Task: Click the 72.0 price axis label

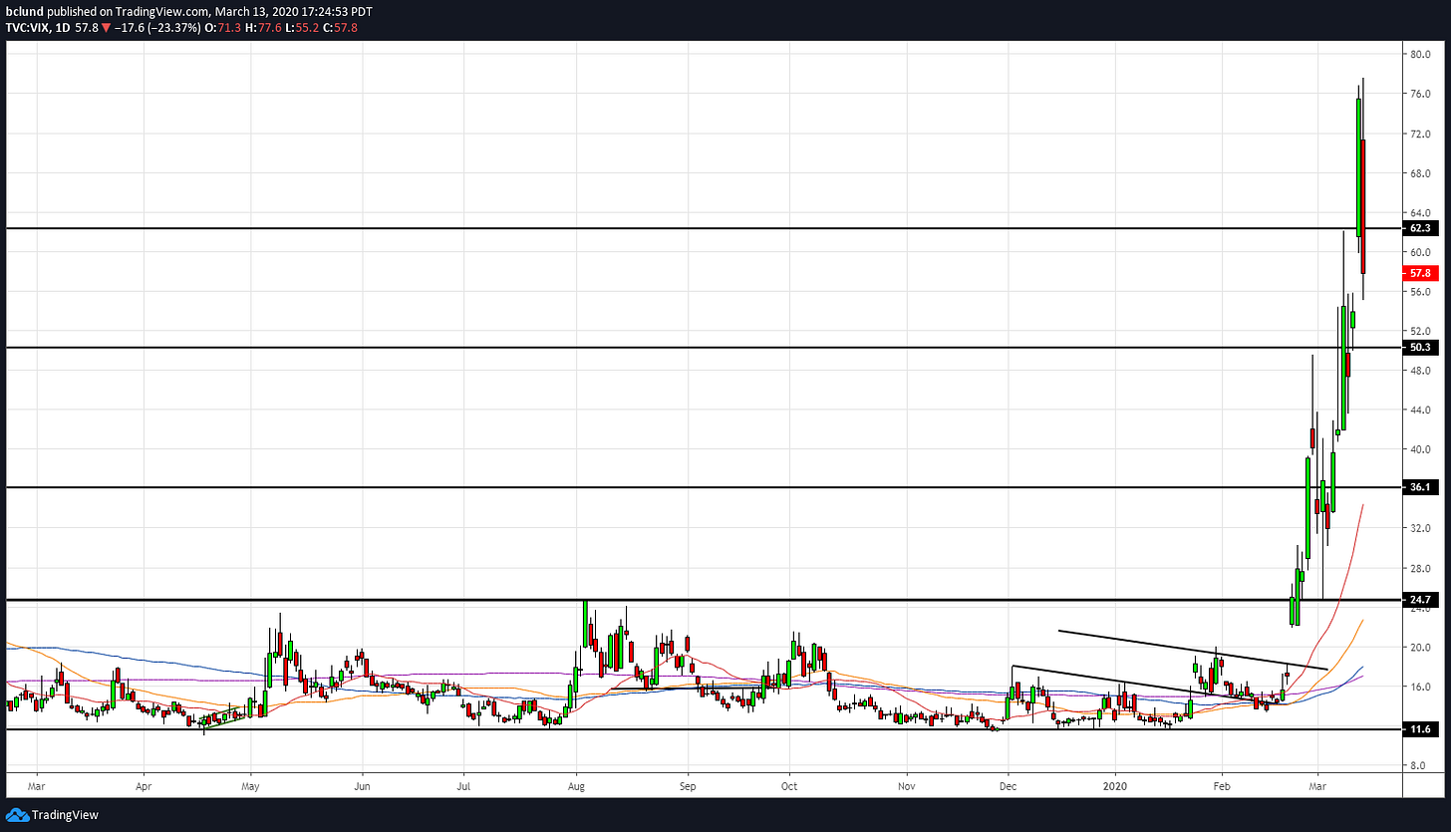Action: pyautogui.click(x=1421, y=134)
